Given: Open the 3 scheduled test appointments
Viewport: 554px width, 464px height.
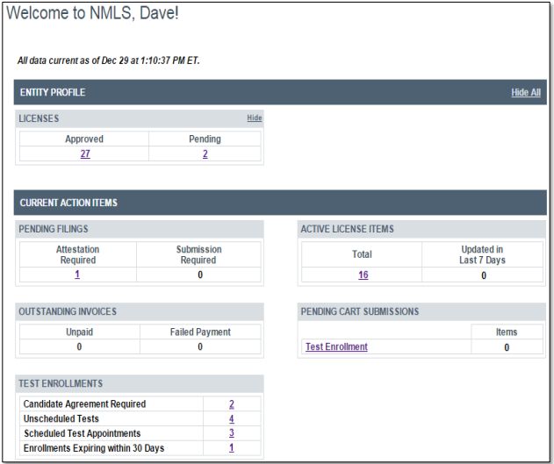Looking at the screenshot, I should click(x=232, y=433).
